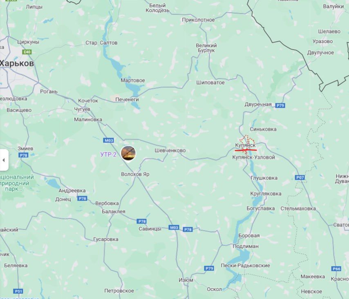Select the Балаклея town label
The height and width of the screenshot is (299, 349).
click(114, 212)
